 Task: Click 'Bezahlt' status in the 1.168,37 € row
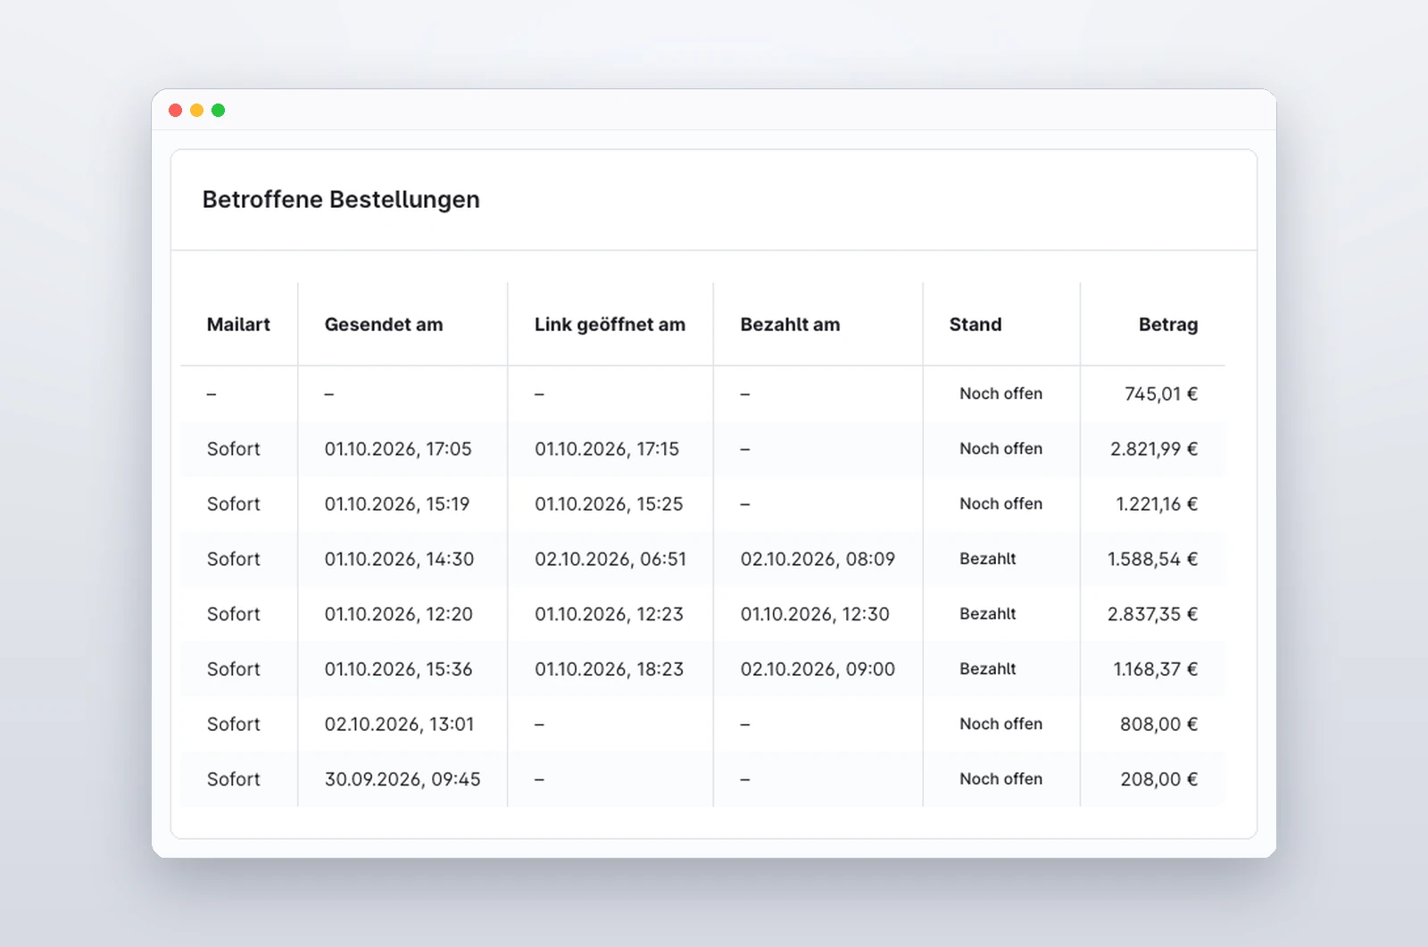[988, 669]
